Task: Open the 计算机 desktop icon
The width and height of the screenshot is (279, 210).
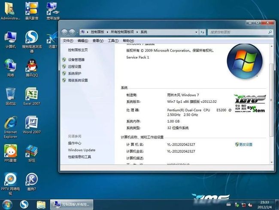Action: (10, 40)
